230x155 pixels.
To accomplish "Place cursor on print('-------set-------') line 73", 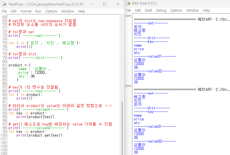I will coord(35,35).
